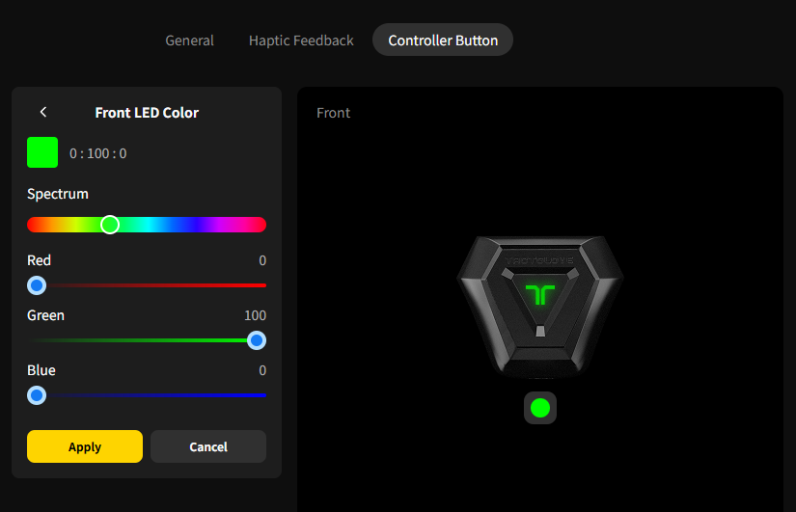Image resolution: width=796 pixels, height=512 pixels.
Task: Click the green LED indicator button below controller
Action: tap(540, 408)
